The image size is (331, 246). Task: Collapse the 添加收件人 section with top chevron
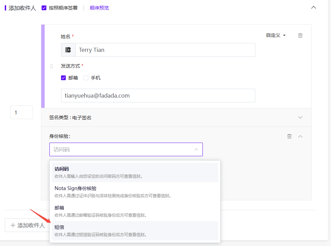314,8
